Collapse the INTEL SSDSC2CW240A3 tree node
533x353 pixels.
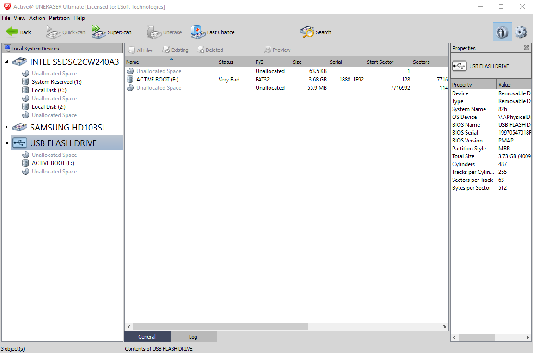pyautogui.click(x=7, y=62)
